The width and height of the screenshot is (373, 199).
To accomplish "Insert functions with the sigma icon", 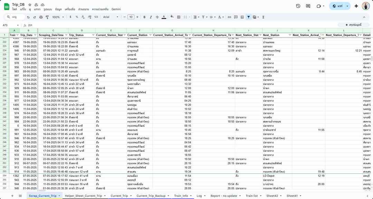I will [263, 17].
